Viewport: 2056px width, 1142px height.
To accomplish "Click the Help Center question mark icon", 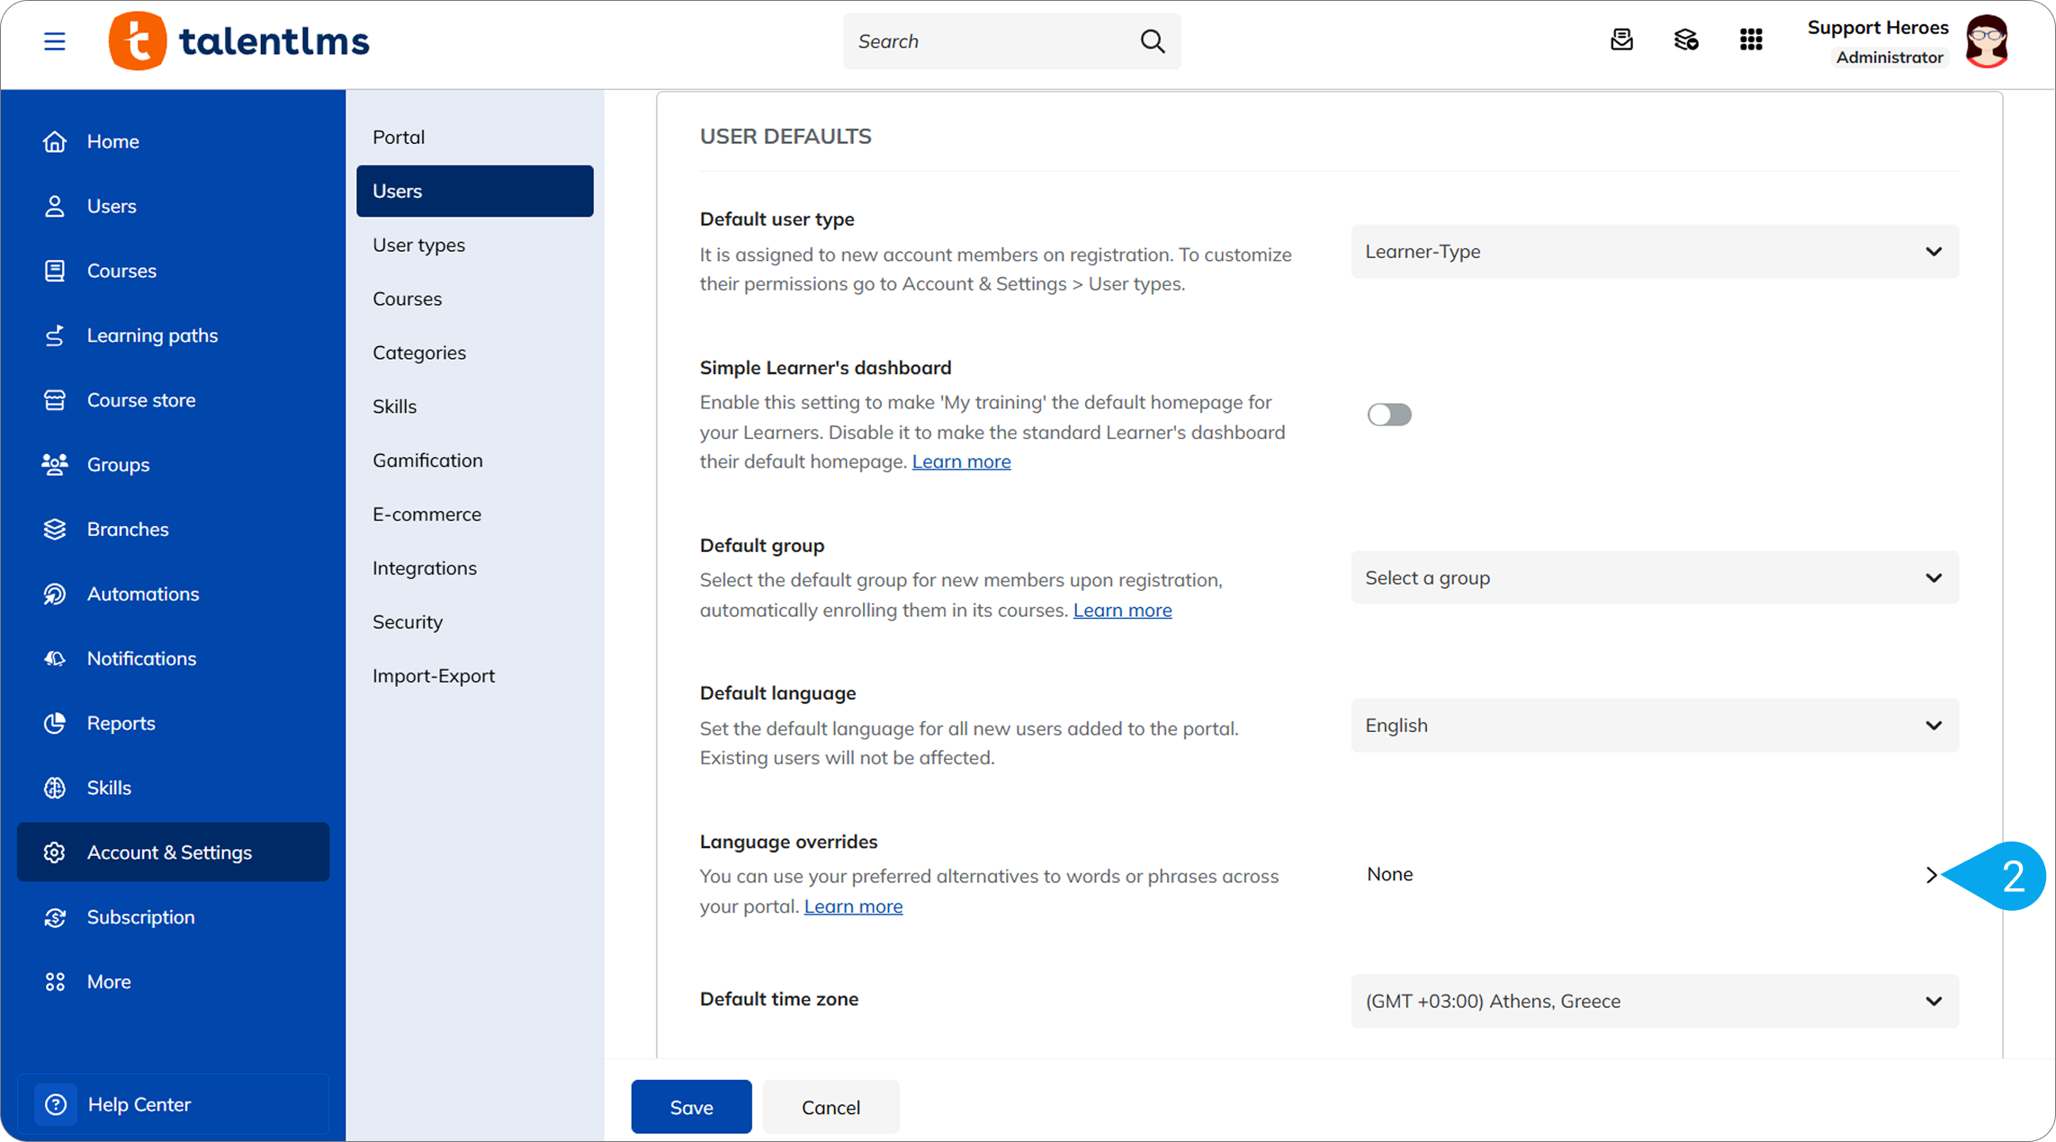I will [56, 1104].
